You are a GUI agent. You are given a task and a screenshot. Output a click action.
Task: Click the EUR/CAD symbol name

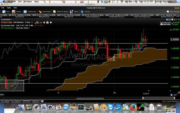click(7, 23)
